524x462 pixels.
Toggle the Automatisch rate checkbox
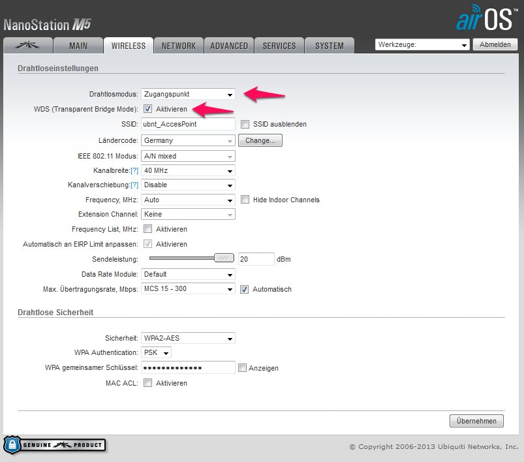(244, 290)
